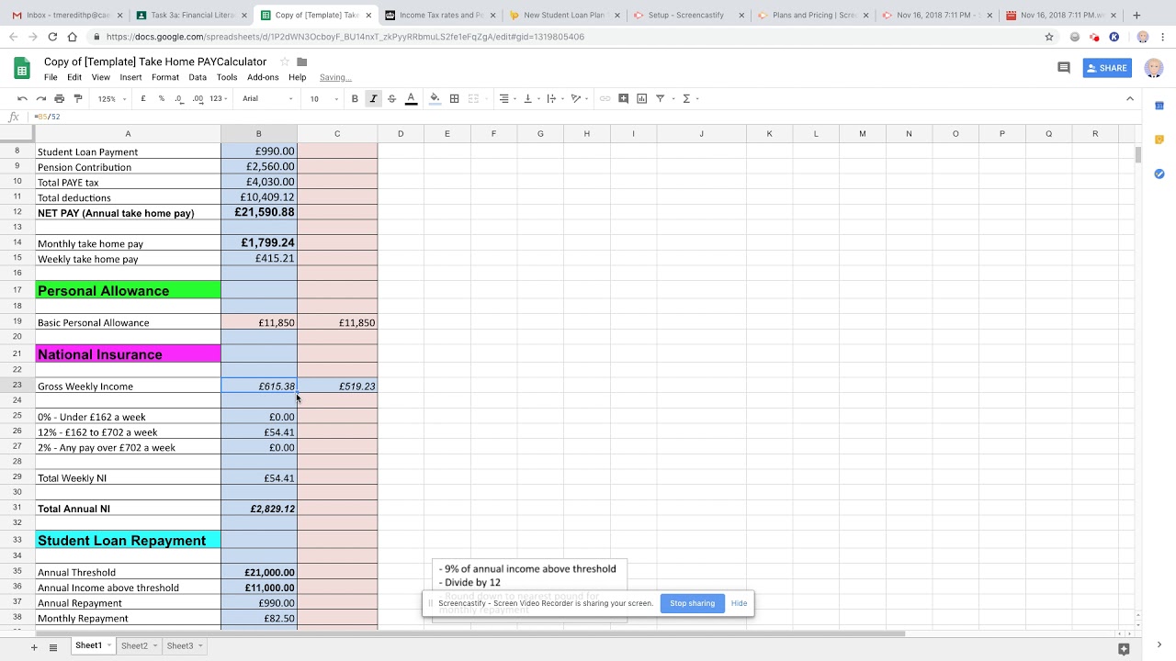Open the Edit menu

tap(74, 77)
